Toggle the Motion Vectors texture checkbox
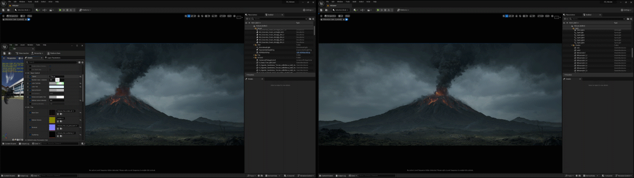Viewport: 634px width, 178px height. [30, 120]
